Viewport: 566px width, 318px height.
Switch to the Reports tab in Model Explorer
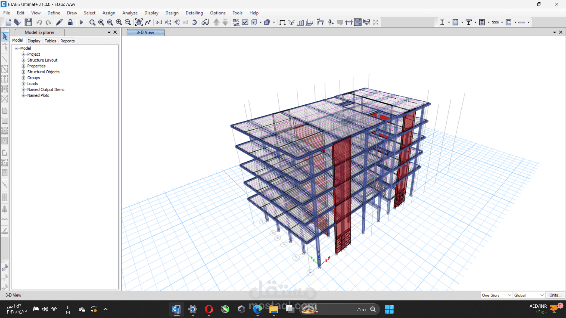(68, 41)
